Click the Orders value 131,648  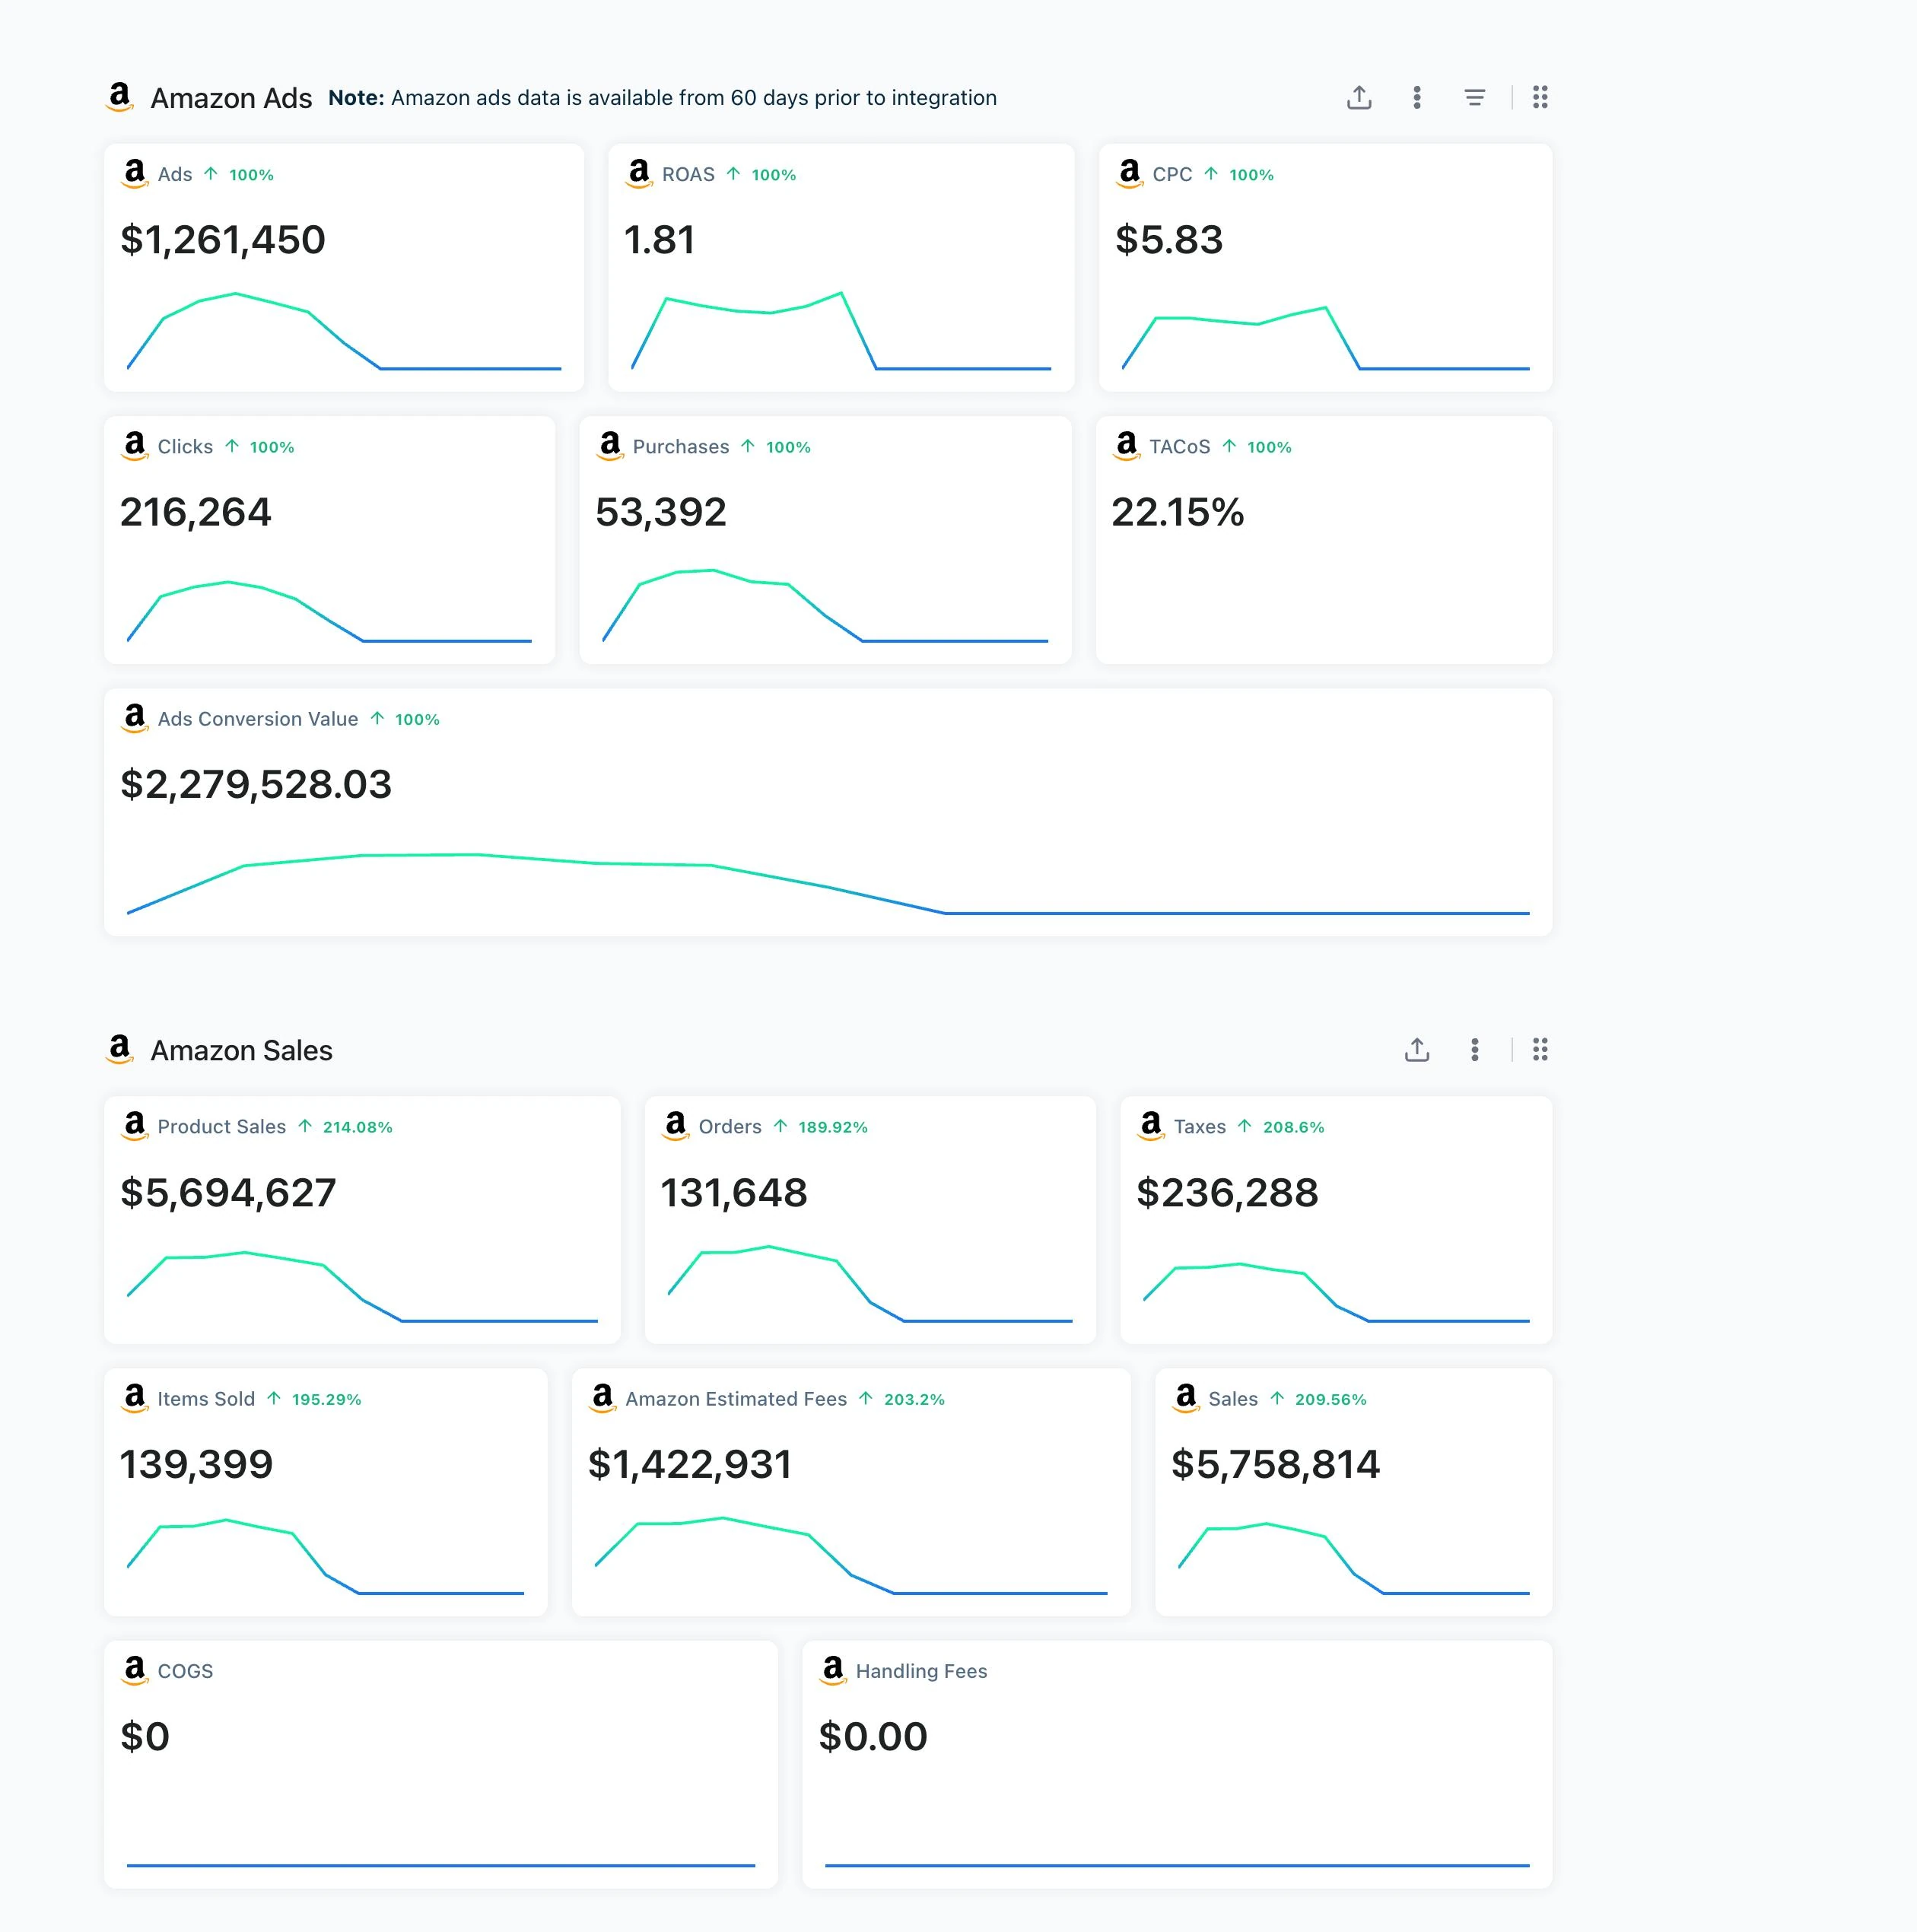pyautogui.click(x=734, y=1192)
